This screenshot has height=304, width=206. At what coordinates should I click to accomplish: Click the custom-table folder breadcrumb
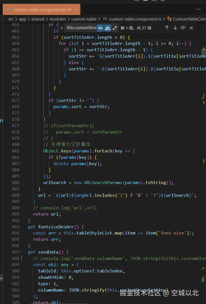(84, 19)
